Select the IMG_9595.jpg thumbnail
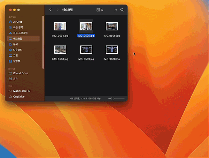Viewport: 209px width, 158px height. tap(86, 26)
